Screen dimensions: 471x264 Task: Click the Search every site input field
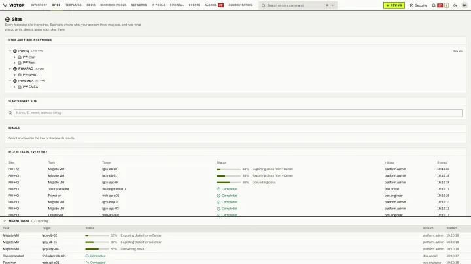click(238, 113)
